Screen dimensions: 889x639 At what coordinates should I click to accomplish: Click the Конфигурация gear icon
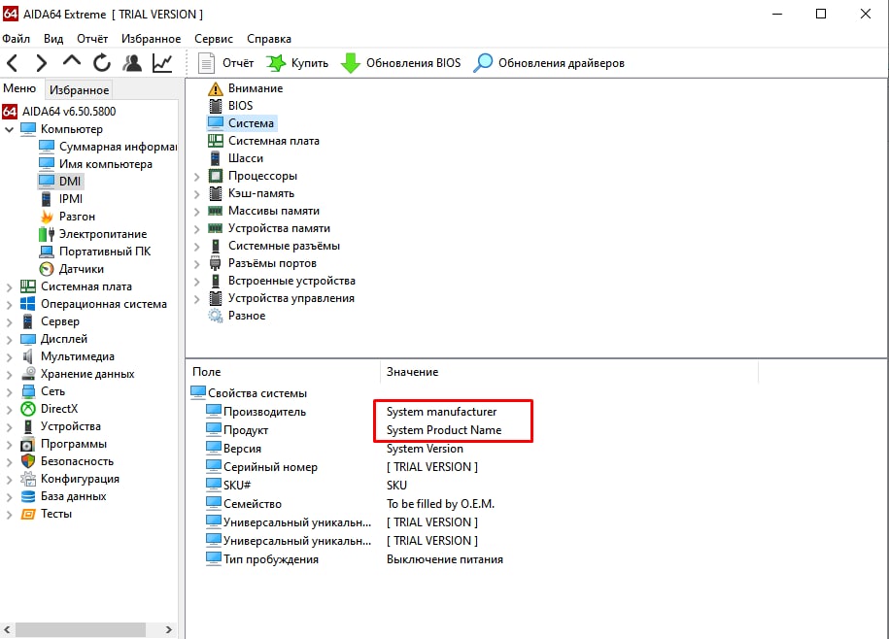[x=28, y=479]
